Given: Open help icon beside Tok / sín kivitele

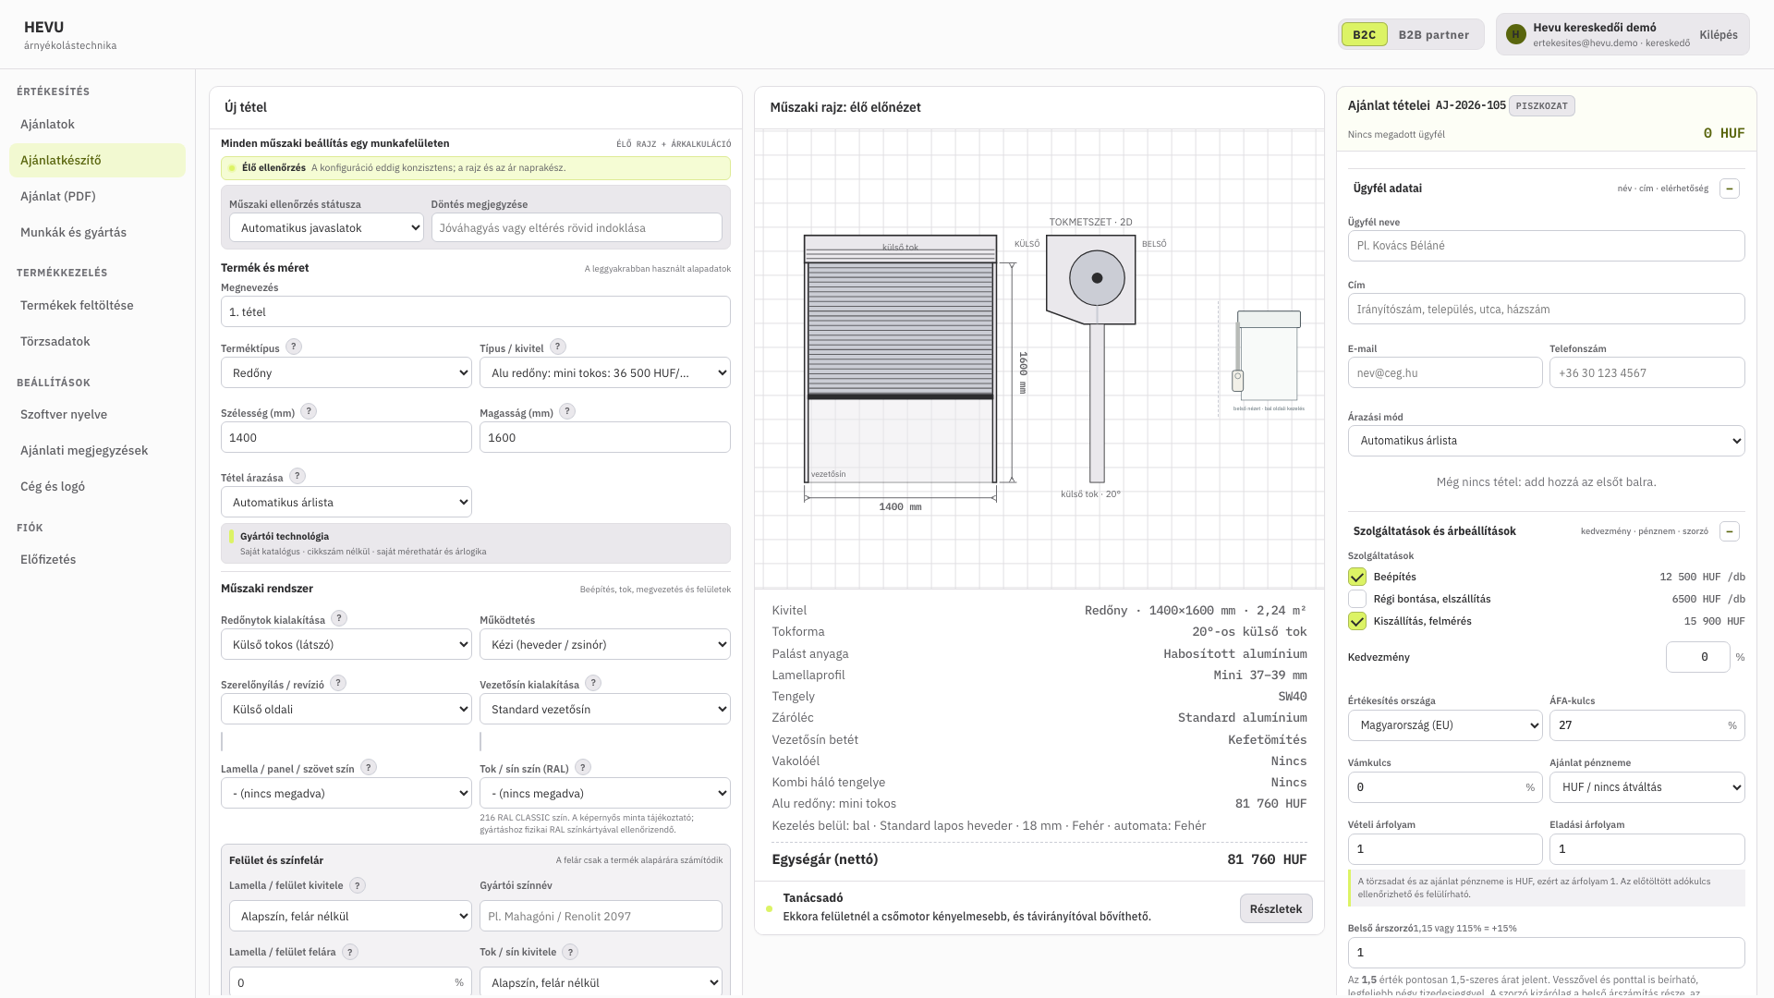Looking at the screenshot, I should [570, 952].
